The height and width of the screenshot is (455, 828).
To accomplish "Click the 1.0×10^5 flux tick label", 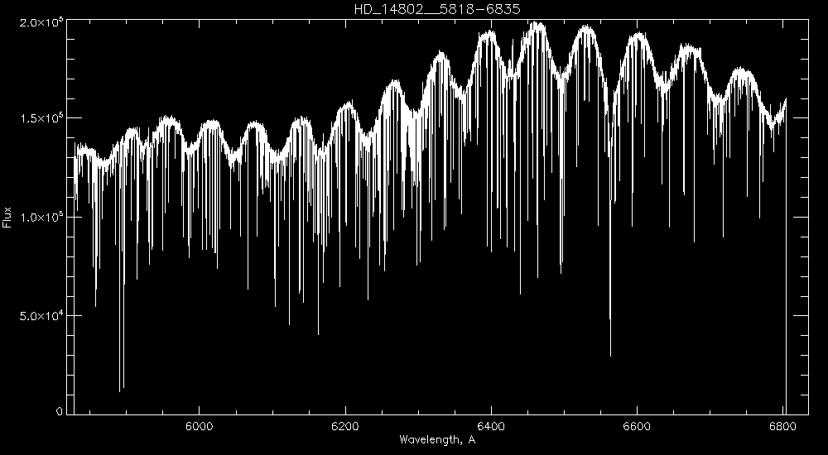I will pos(43,218).
